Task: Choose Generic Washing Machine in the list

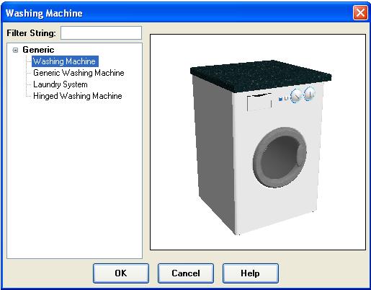Action: pyautogui.click(x=79, y=73)
